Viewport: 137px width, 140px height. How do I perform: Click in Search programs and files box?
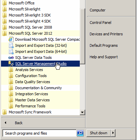39,133
